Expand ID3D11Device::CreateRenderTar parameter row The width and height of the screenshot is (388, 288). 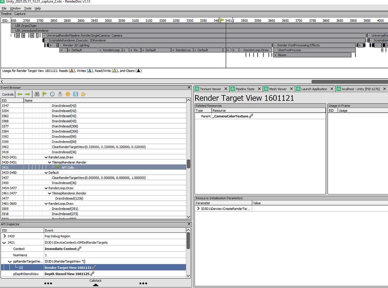(198, 209)
